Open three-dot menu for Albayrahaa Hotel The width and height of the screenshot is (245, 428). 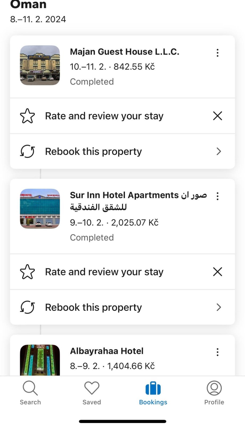(218, 352)
